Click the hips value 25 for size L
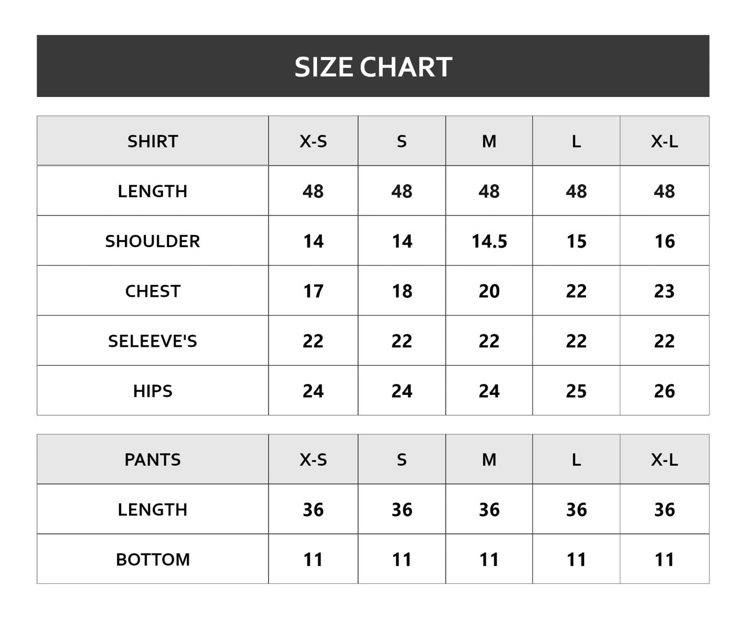 576,391
